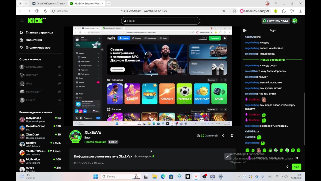Open browser downloads
The width and height of the screenshot is (321, 181).
tap(300, 11)
